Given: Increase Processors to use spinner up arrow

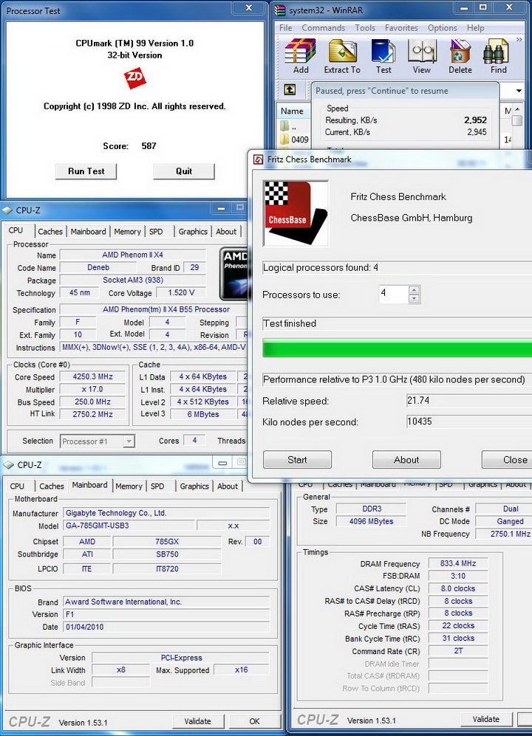Looking at the screenshot, I should click(x=414, y=290).
